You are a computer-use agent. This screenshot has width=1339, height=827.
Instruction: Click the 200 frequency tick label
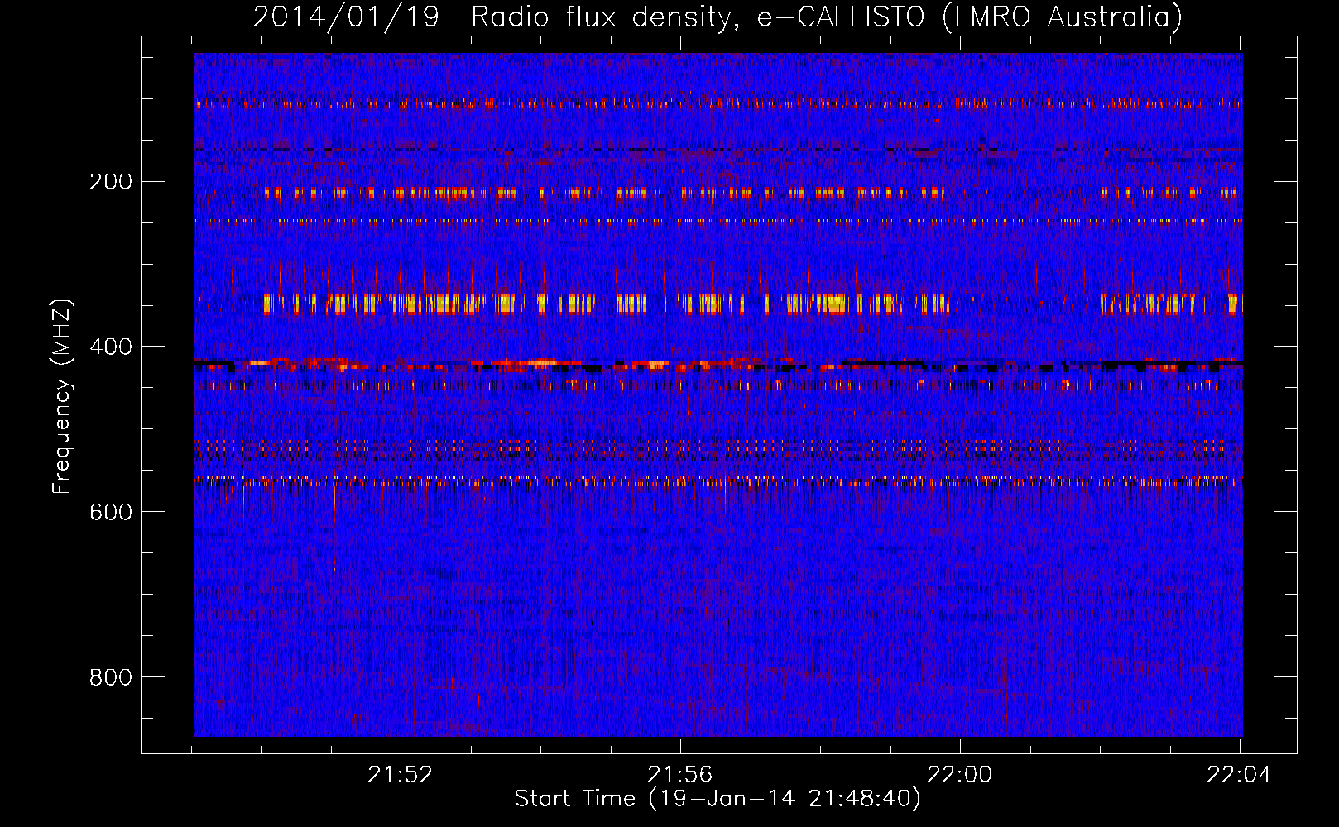[111, 181]
